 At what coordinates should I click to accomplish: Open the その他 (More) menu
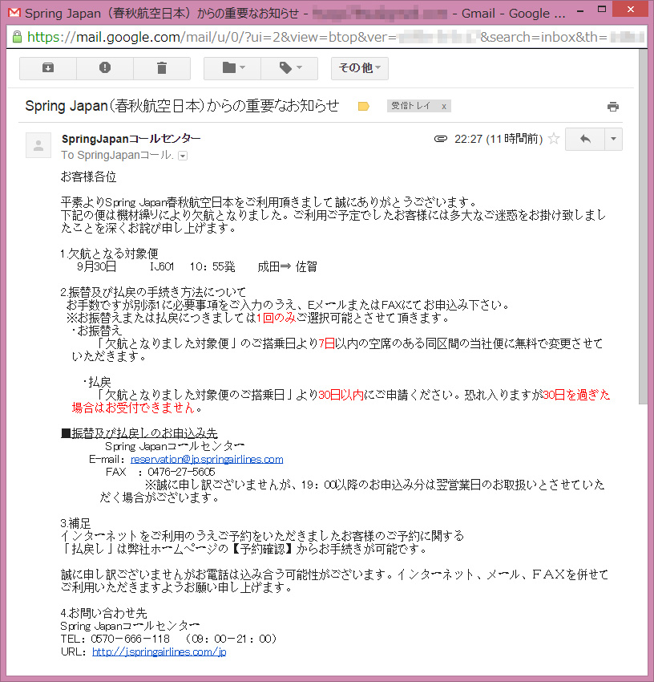(x=359, y=68)
